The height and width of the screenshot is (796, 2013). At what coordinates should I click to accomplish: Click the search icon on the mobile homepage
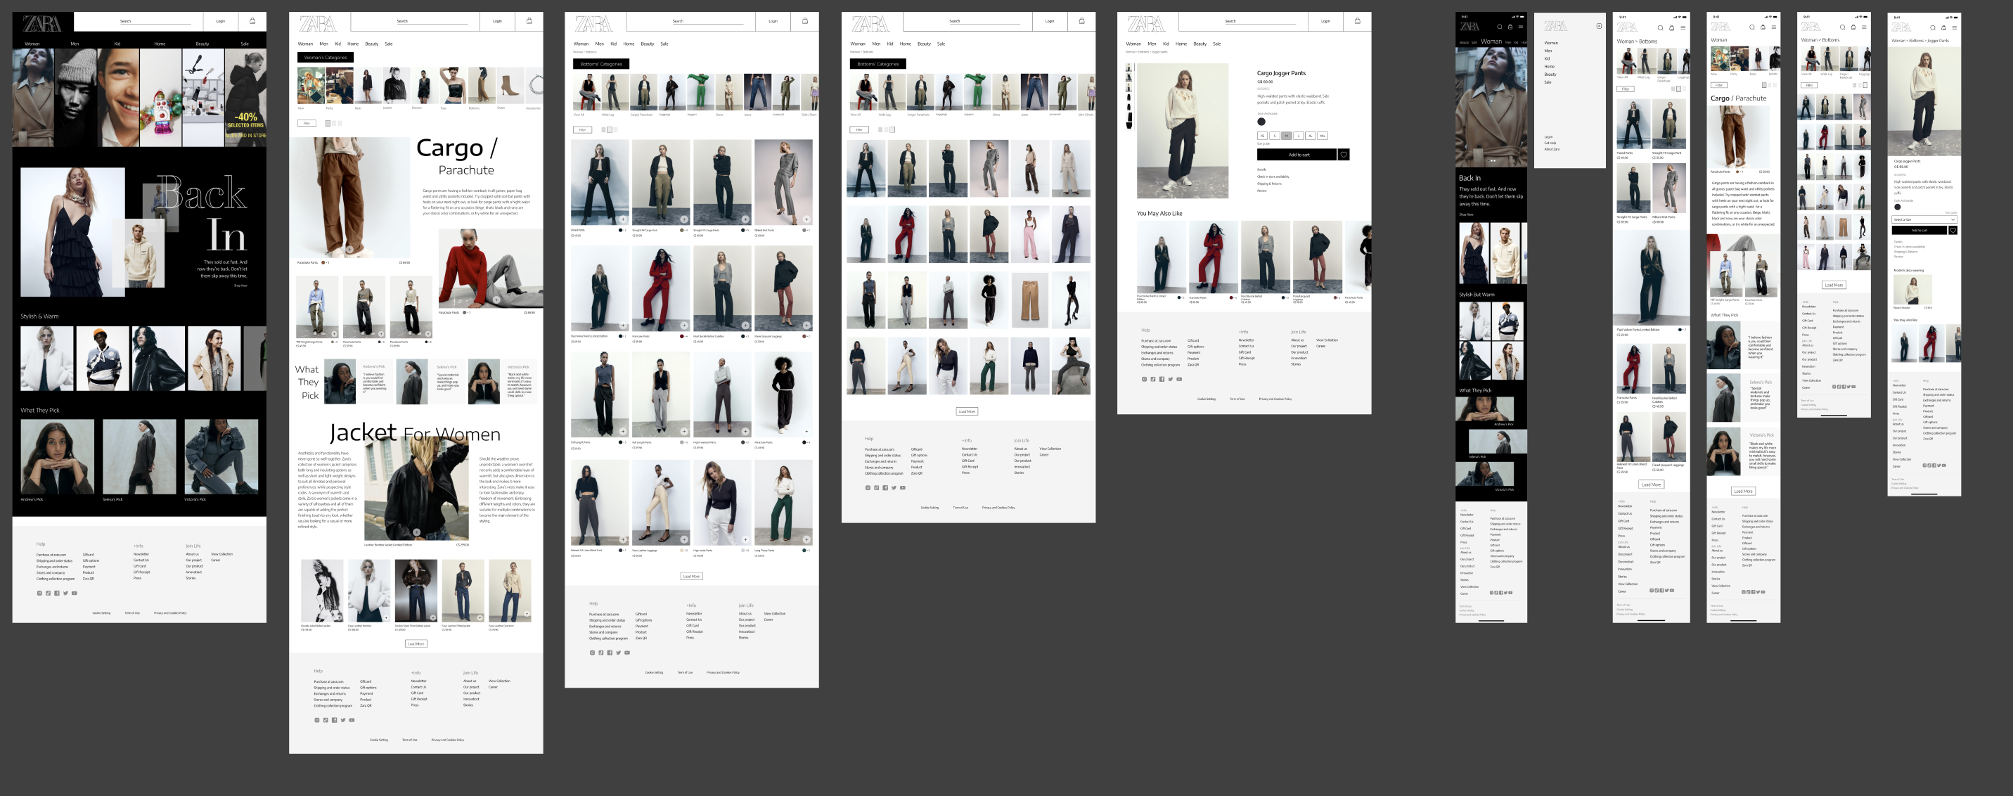(1500, 27)
